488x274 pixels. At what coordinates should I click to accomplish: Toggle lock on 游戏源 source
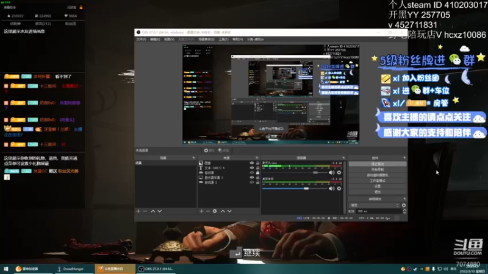(x=257, y=173)
